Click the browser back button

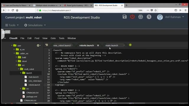point(4,10)
